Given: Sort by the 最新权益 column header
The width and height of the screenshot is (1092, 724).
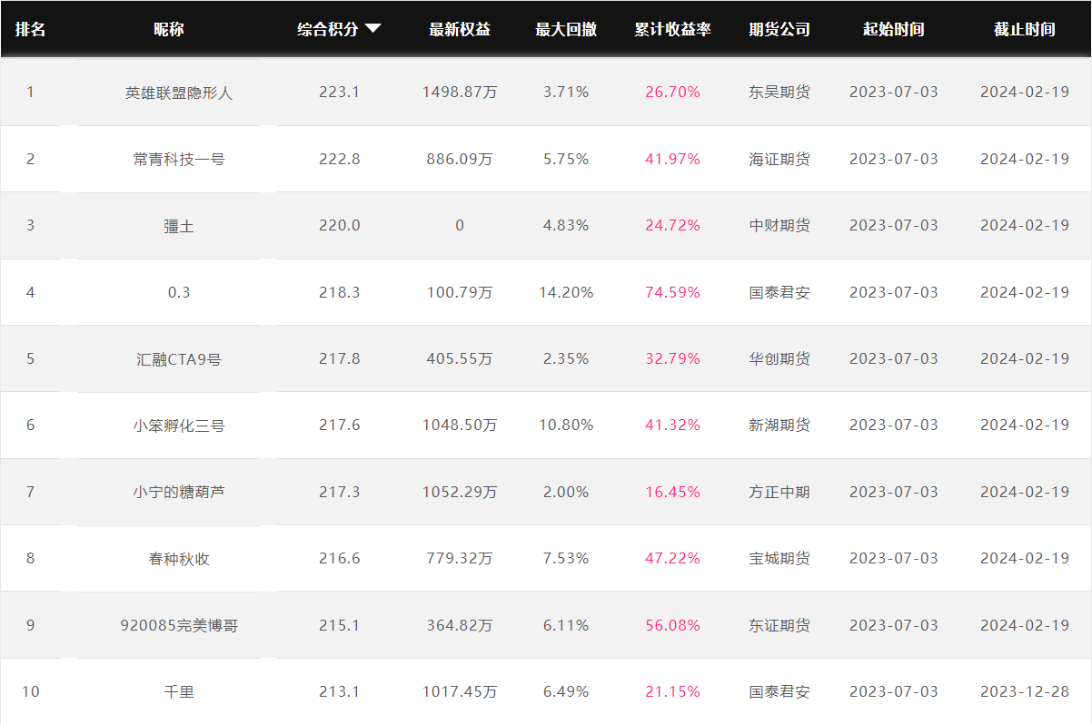Looking at the screenshot, I should (460, 29).
